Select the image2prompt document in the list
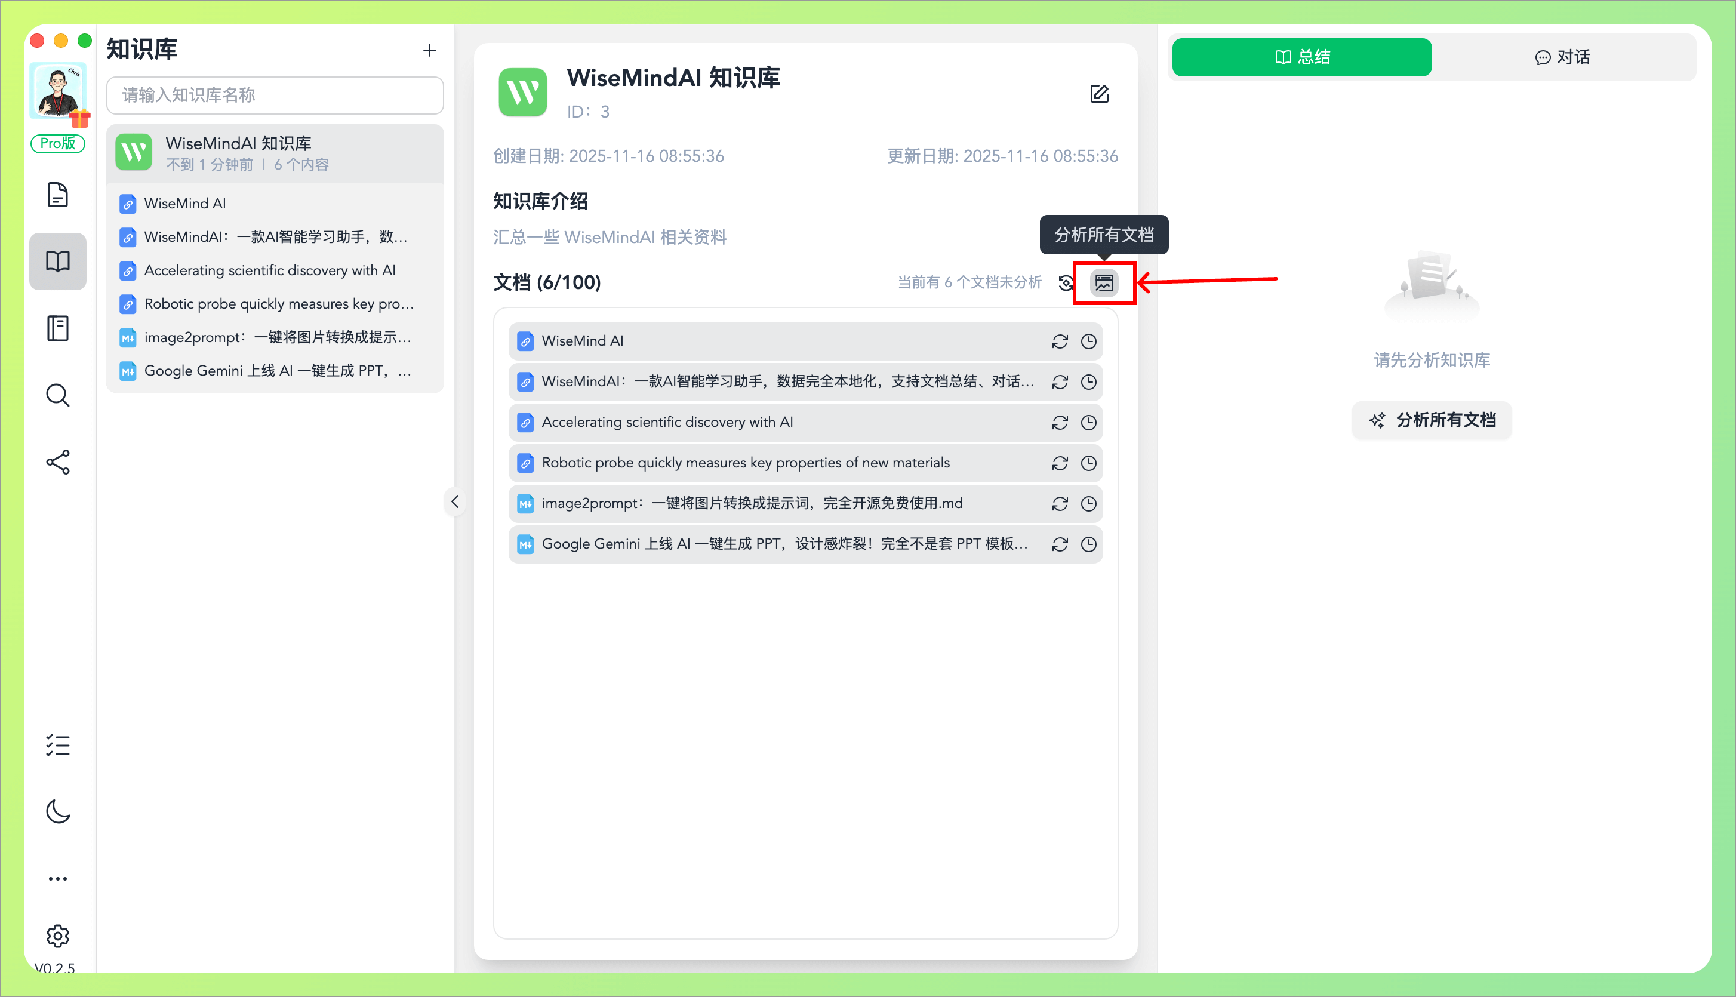 tap(753, 503)
